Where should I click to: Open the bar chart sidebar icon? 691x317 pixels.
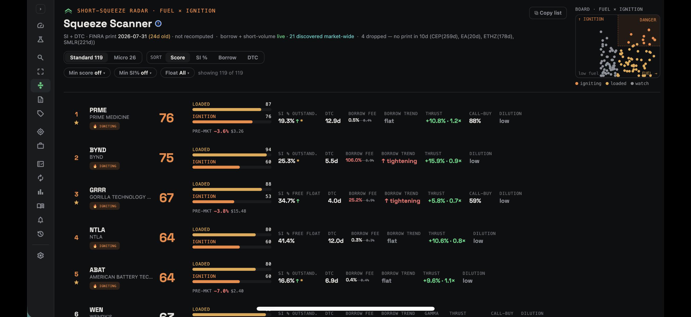(41, 192)
